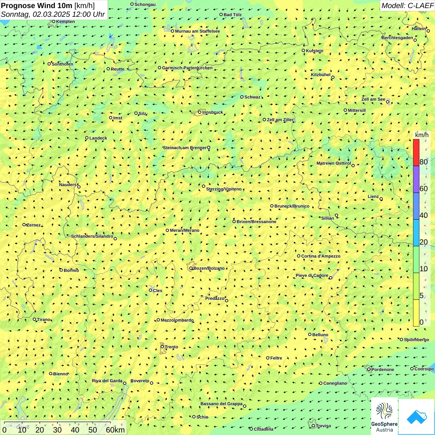Screen dimensions: 435x435
Task: Click the Innsbruck city marker
Action: [200, 112]
